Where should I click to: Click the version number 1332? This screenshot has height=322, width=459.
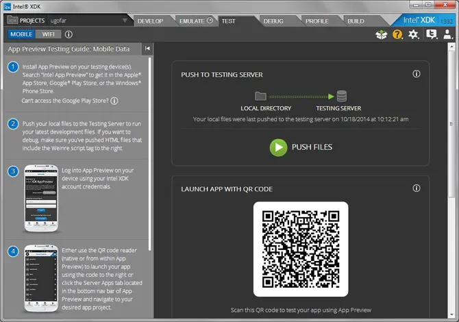point(447,21)
